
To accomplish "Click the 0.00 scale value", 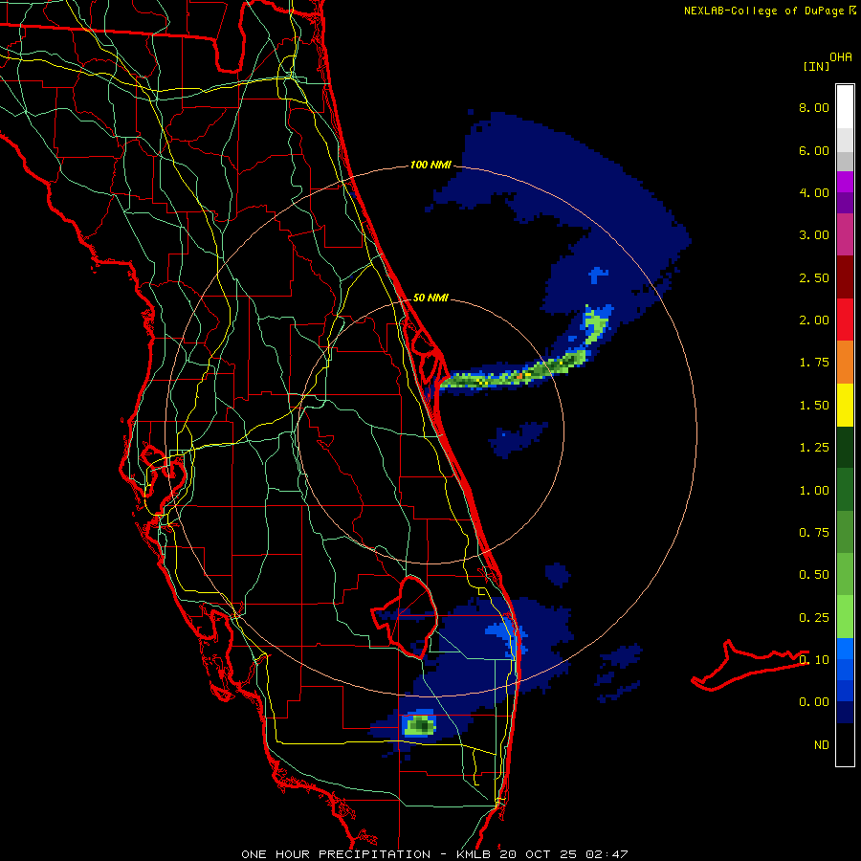I will [814, 702].
